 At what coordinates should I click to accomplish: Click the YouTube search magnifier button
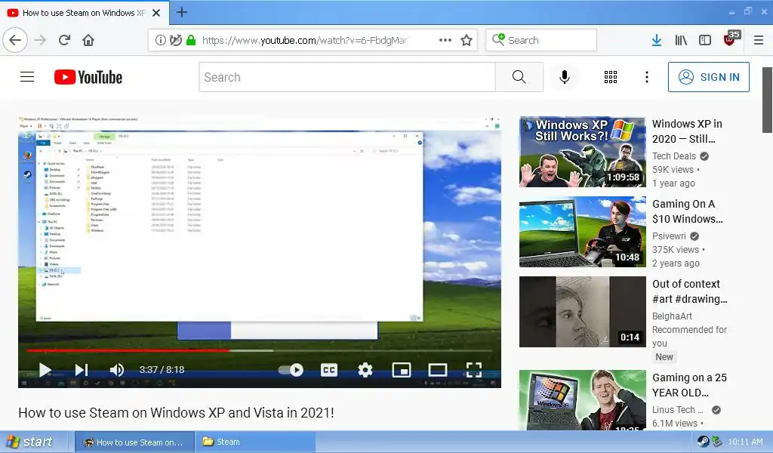pyautogui.click(x=519, y=77)
